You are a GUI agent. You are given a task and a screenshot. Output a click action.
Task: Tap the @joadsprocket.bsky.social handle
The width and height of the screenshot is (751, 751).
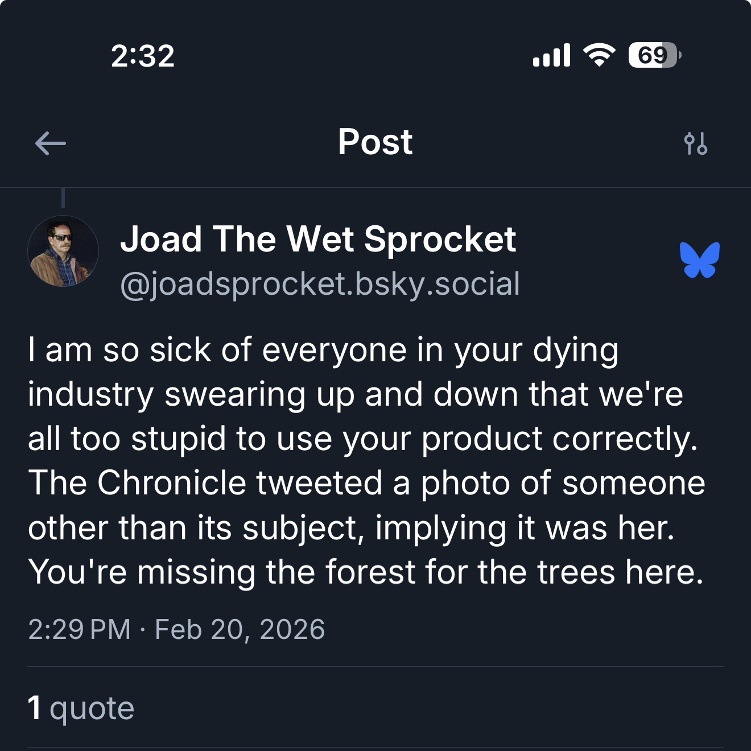coord(320,283)
